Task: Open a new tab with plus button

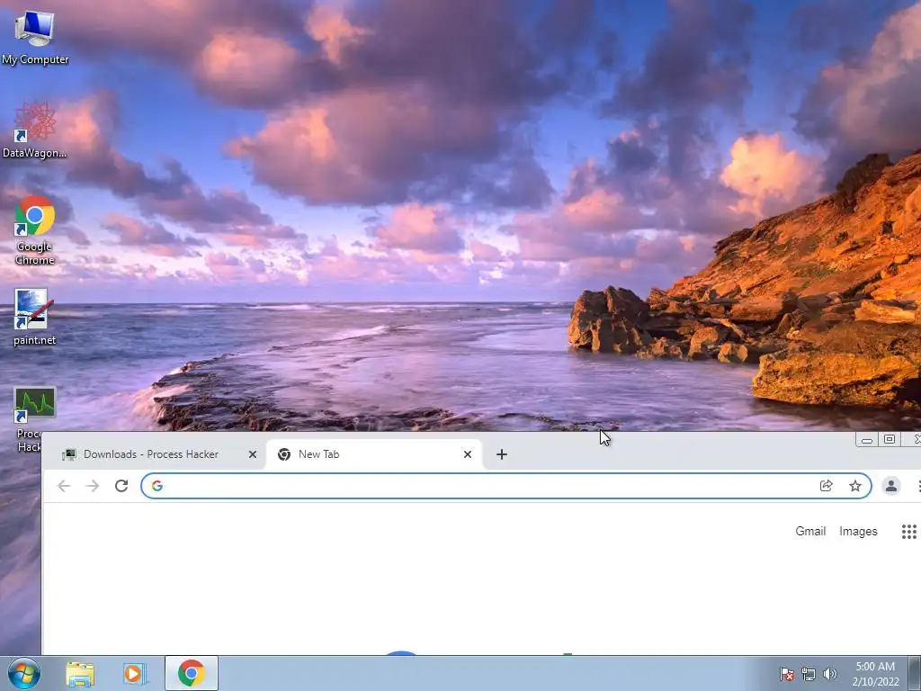Action: click(x=502, y=454)
